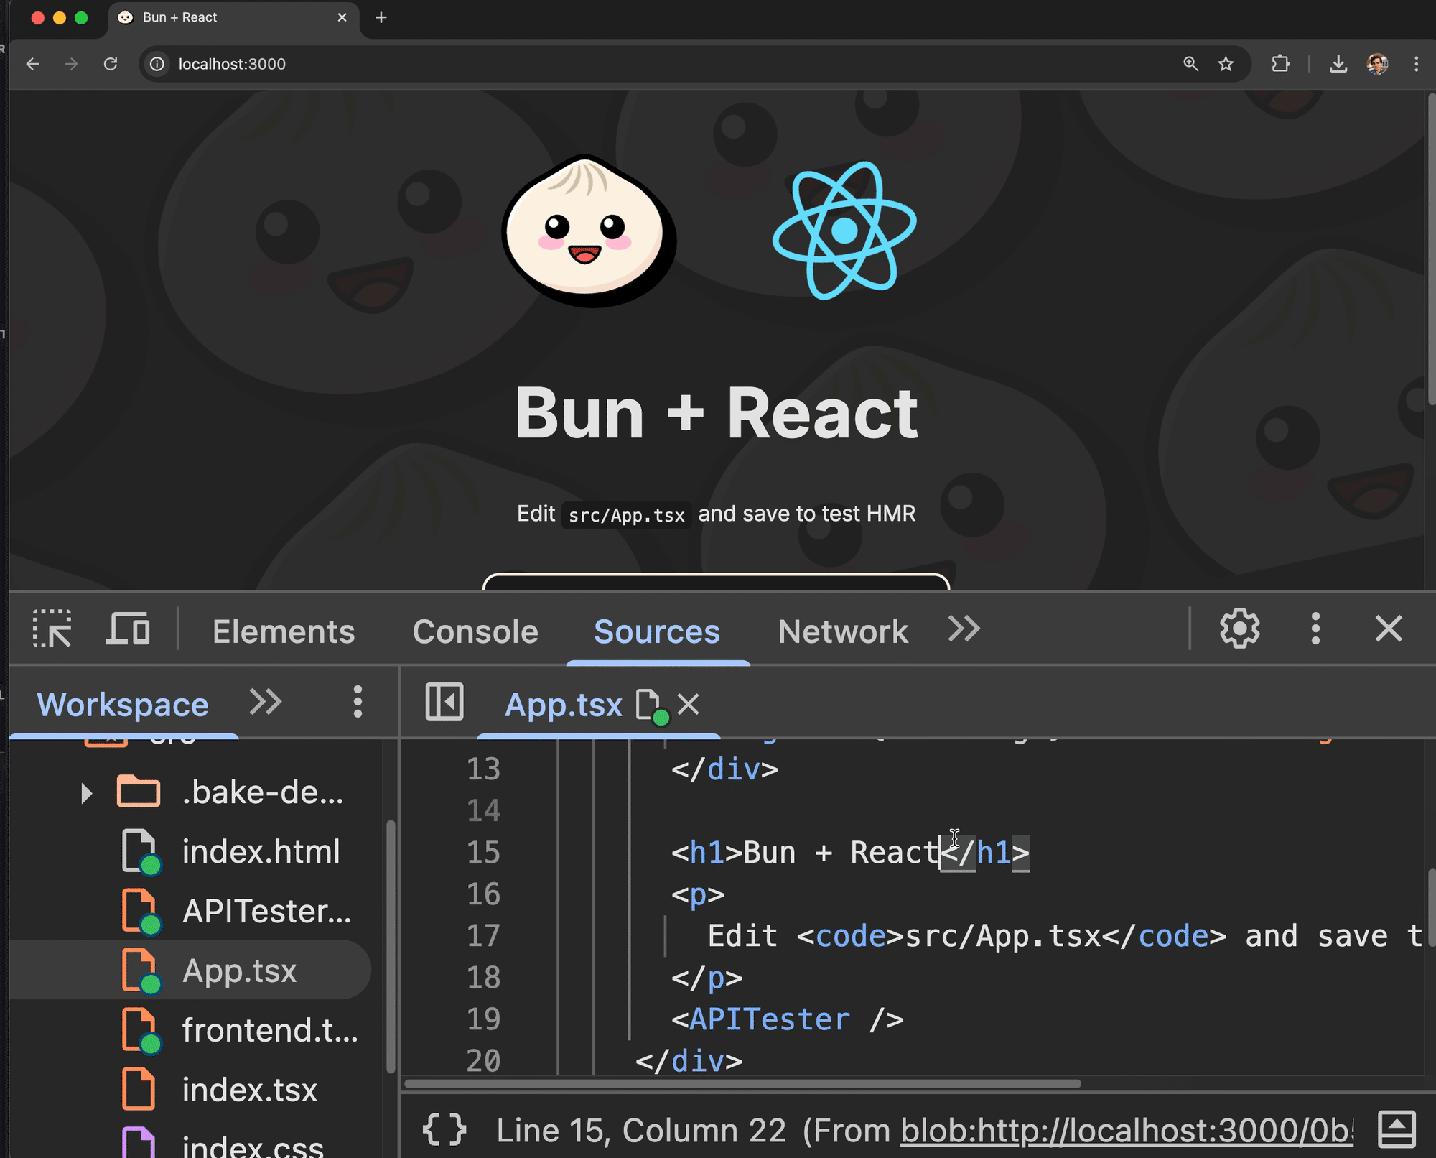Click the h1 Bun + React code line
This screenshot has height=1158, width=1436.
(850, 853)
